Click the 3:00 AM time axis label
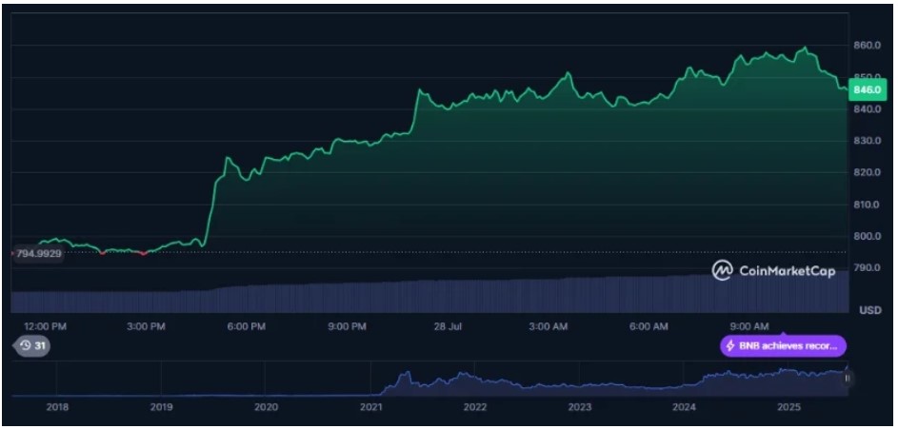Viewport: 898px width, 429px height. (x=548, y=326)
